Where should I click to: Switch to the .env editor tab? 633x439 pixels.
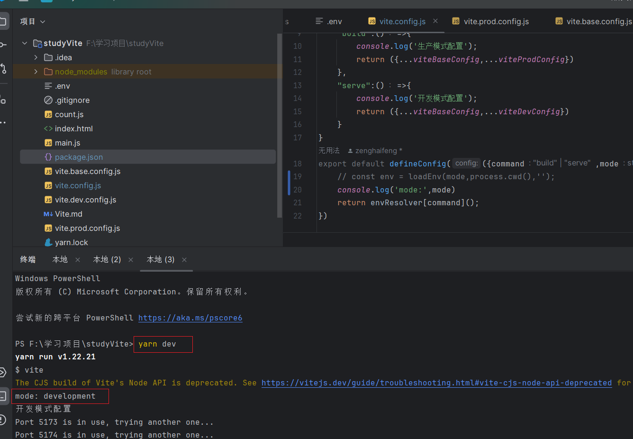click(x=329, y=21)
